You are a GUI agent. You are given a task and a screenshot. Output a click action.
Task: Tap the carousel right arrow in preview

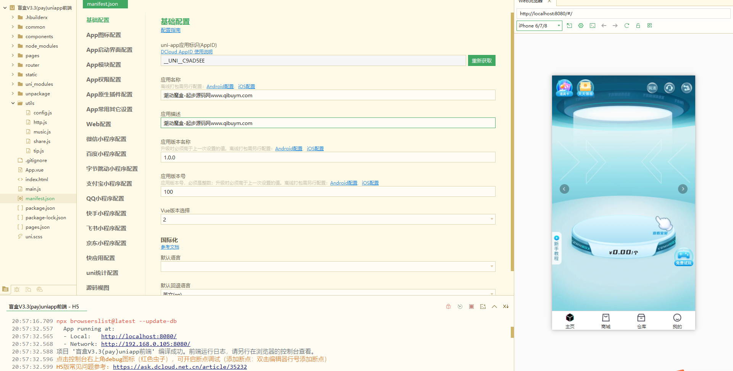click(x=683, y=189)
